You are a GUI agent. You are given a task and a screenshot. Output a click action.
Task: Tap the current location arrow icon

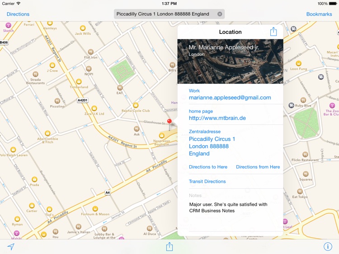point(11,247)
